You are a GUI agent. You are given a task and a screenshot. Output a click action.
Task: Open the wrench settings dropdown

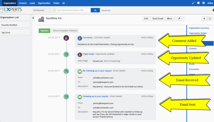click(180, 19)
